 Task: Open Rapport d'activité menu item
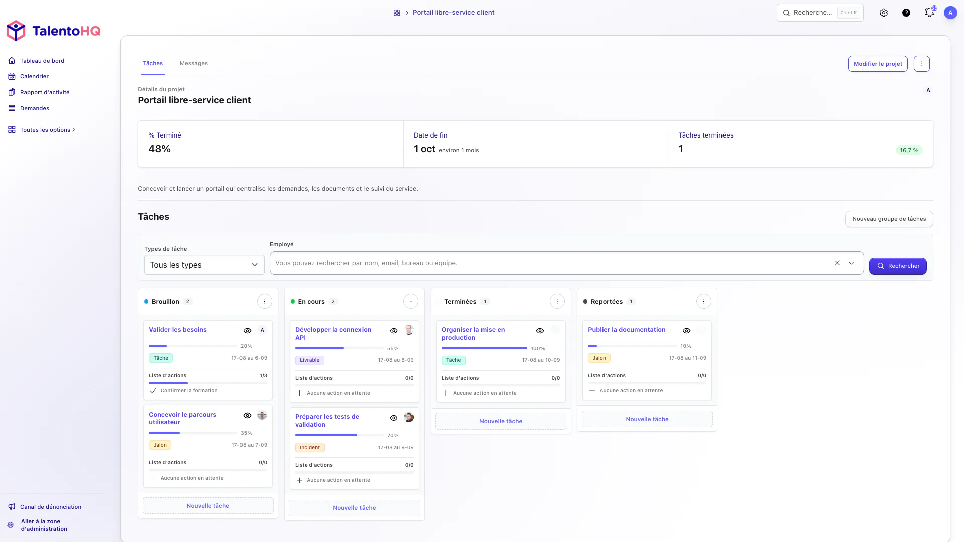click(45, 92)
